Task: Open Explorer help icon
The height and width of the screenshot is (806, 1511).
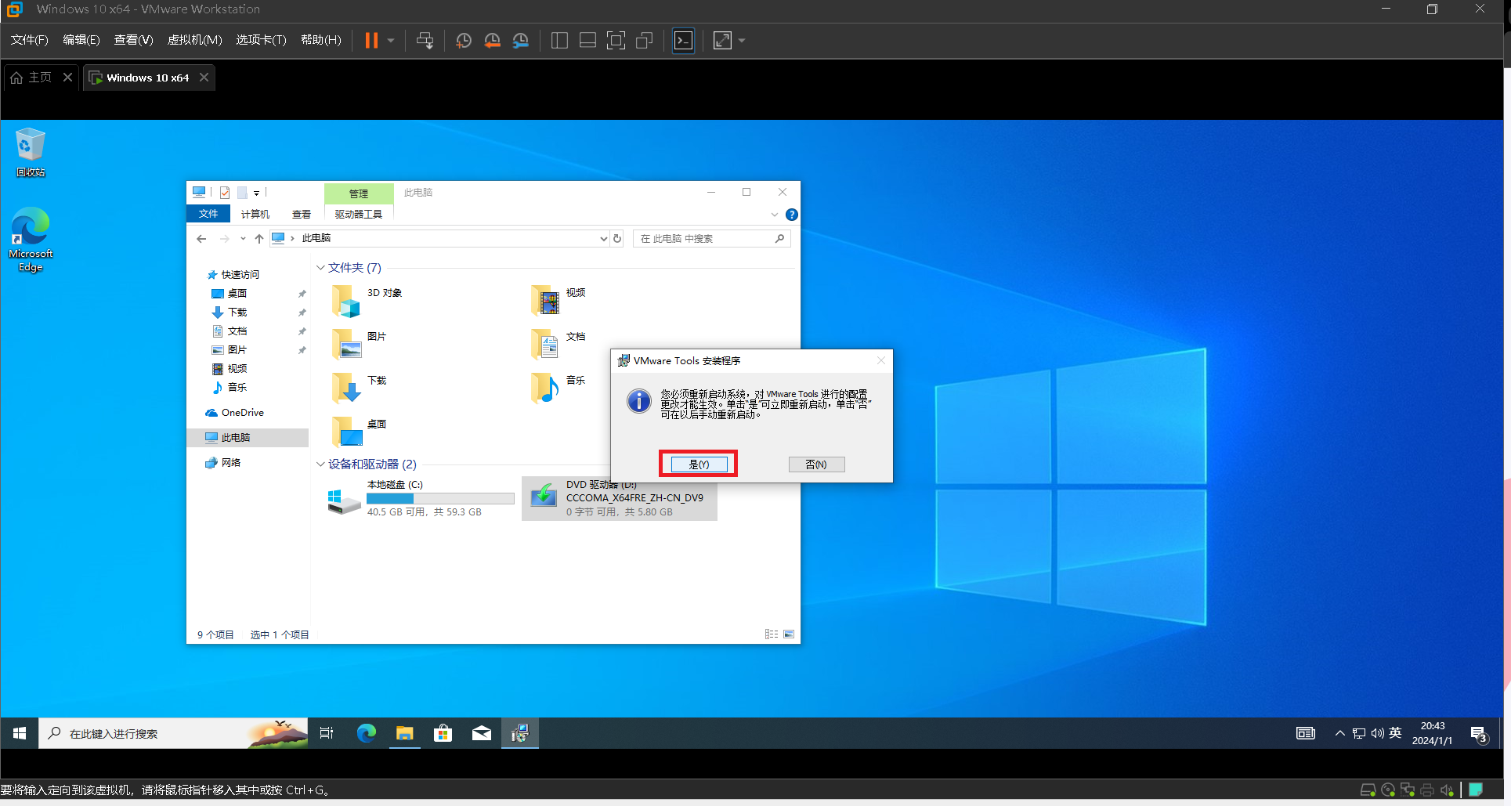Action: click(x=792, y=215)
